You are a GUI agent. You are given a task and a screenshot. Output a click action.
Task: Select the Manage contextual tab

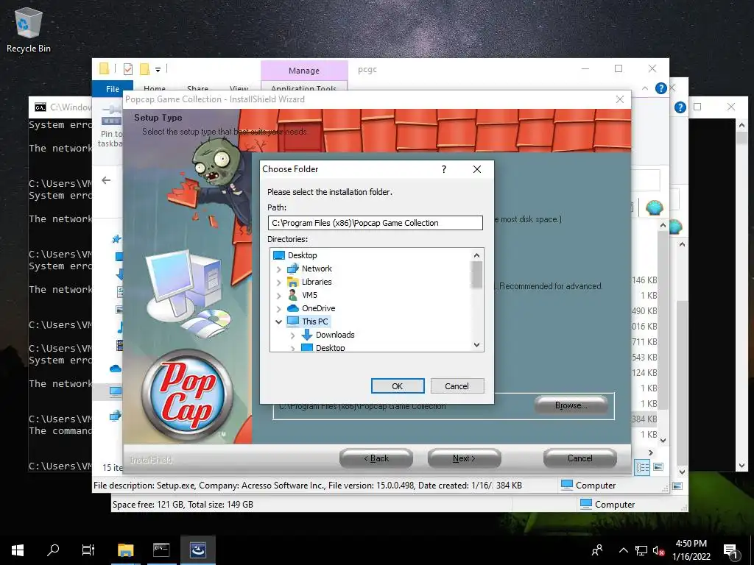pos(304,71)
